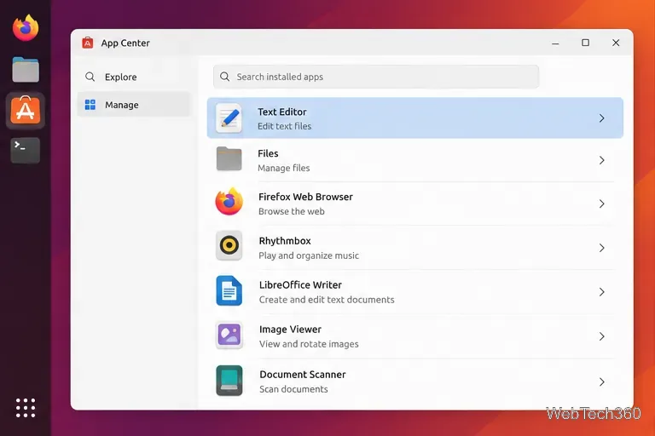Open Firefox from the Ubuntu dock
The width and height of the screenshot is (655, 436).
[x=26, y=28]
